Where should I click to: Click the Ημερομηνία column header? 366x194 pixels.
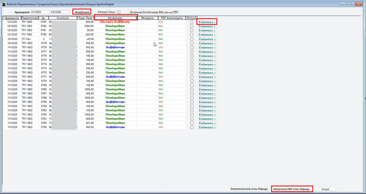click(12, 18)
